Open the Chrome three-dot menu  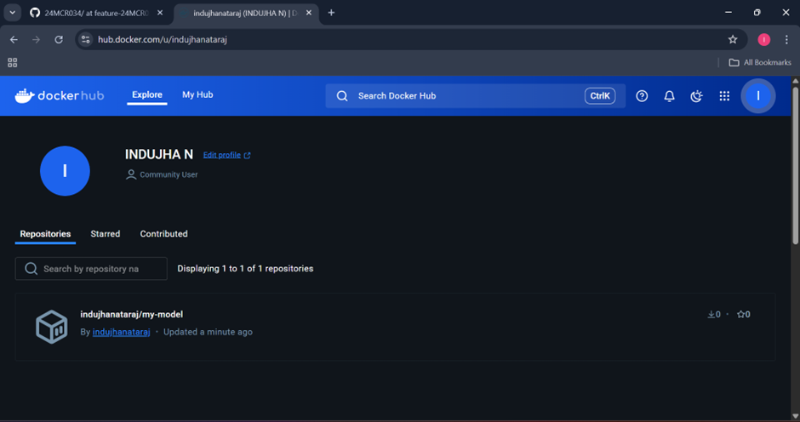(786, 39)
